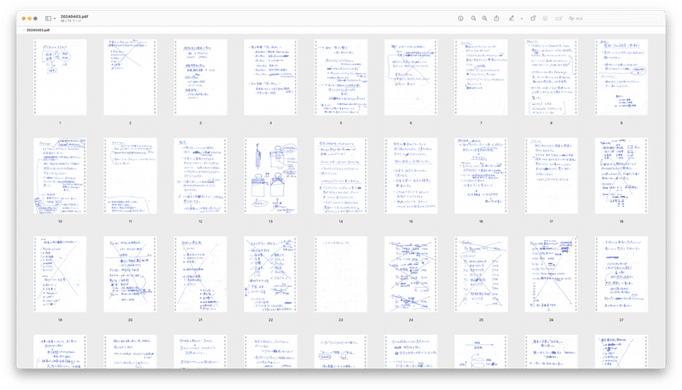Click the 20240403.pdf window title
682x390 pixels.
click(x=74, y=16)
